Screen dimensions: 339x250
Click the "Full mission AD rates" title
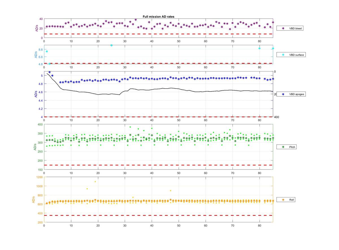click(x=158, y=17)
